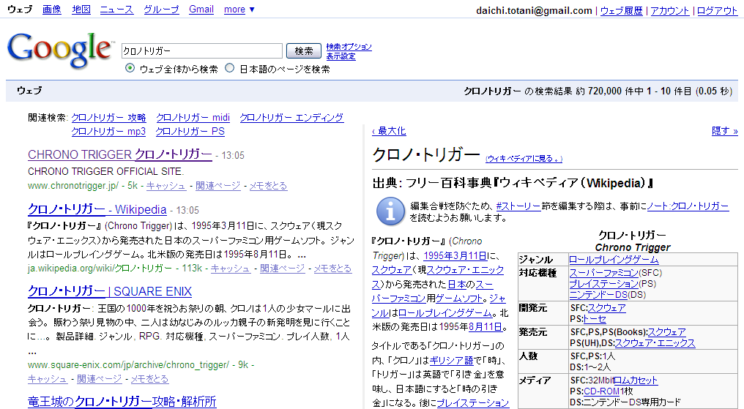744x409 pixels.
Task: Click the Google logo
Action: click(x=60, y=50)
